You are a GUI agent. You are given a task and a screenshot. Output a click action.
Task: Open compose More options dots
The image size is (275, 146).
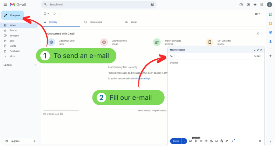coord(233,141)
